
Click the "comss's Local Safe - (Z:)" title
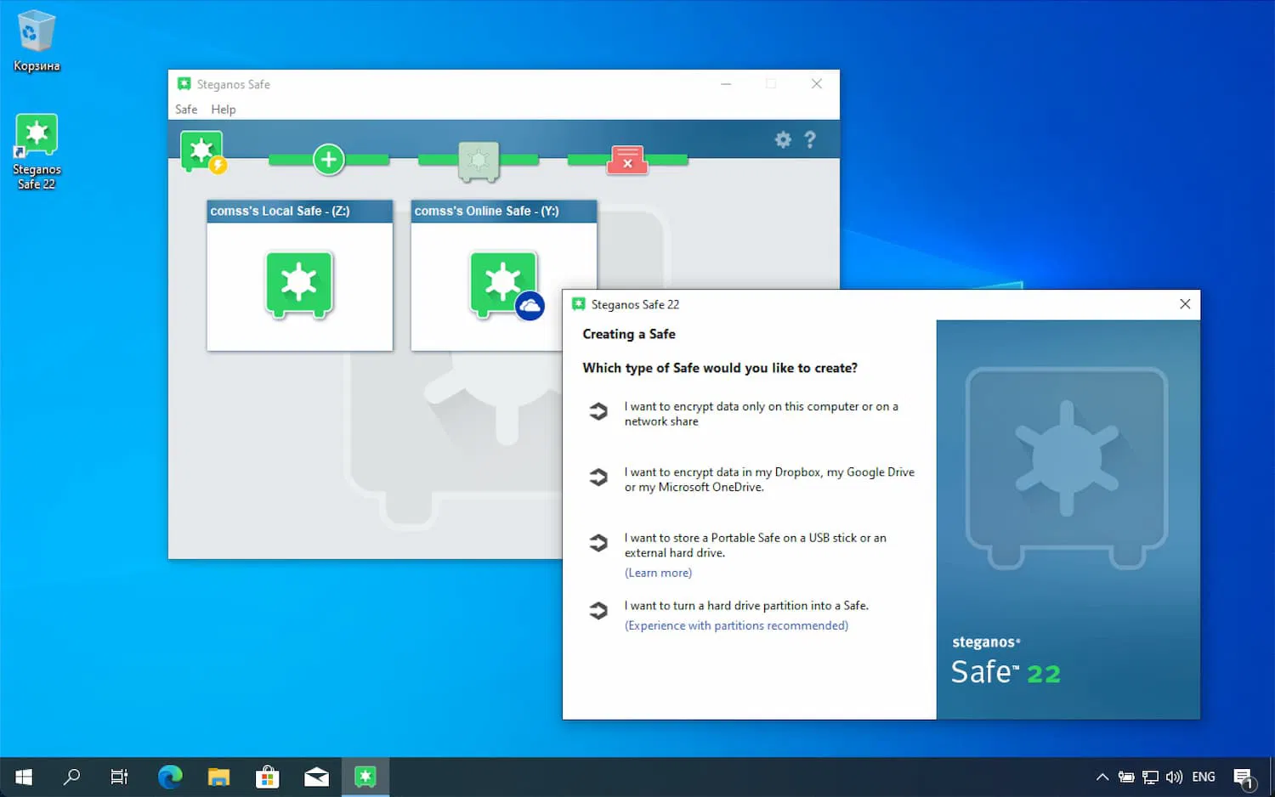point(280,212)
